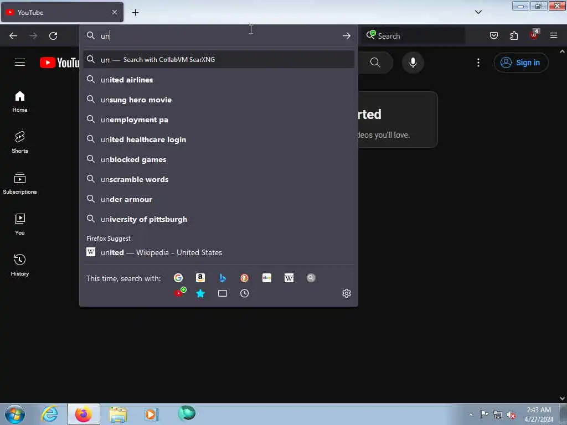Click the Firefox Search box
567x425 pixels.
(414, 36)
